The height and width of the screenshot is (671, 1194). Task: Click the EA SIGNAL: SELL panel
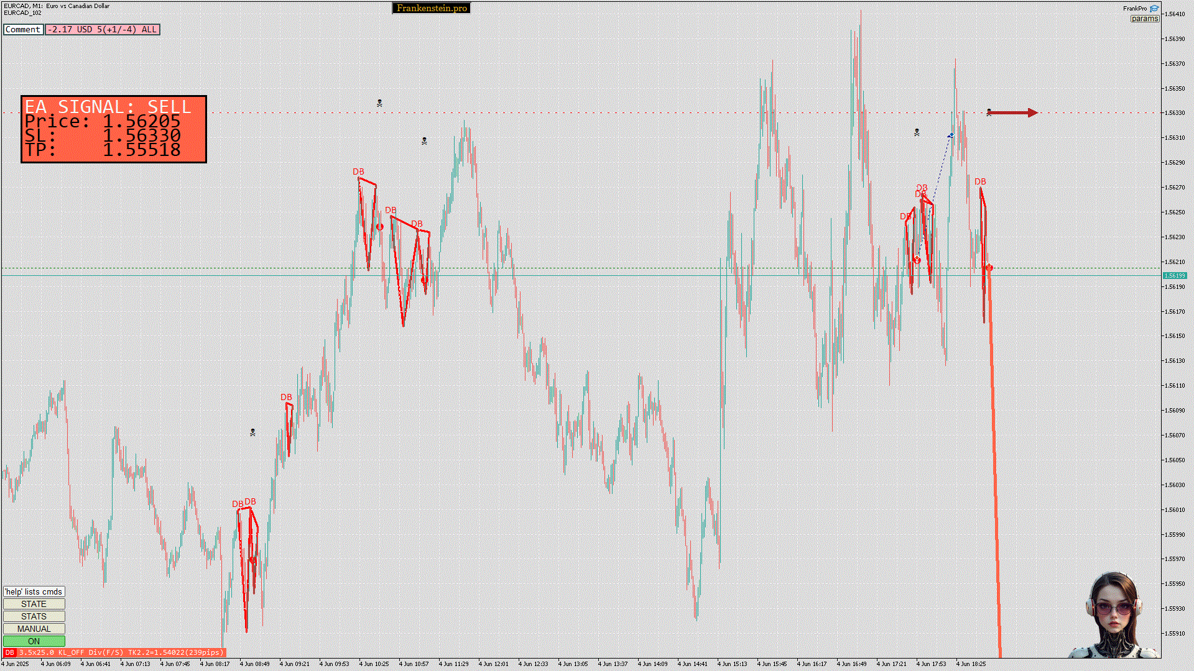click(x=113, y=129)
